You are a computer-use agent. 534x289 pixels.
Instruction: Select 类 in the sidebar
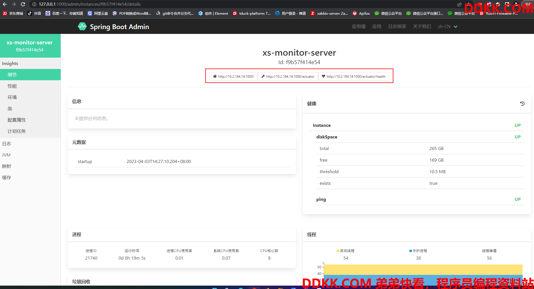30,108
